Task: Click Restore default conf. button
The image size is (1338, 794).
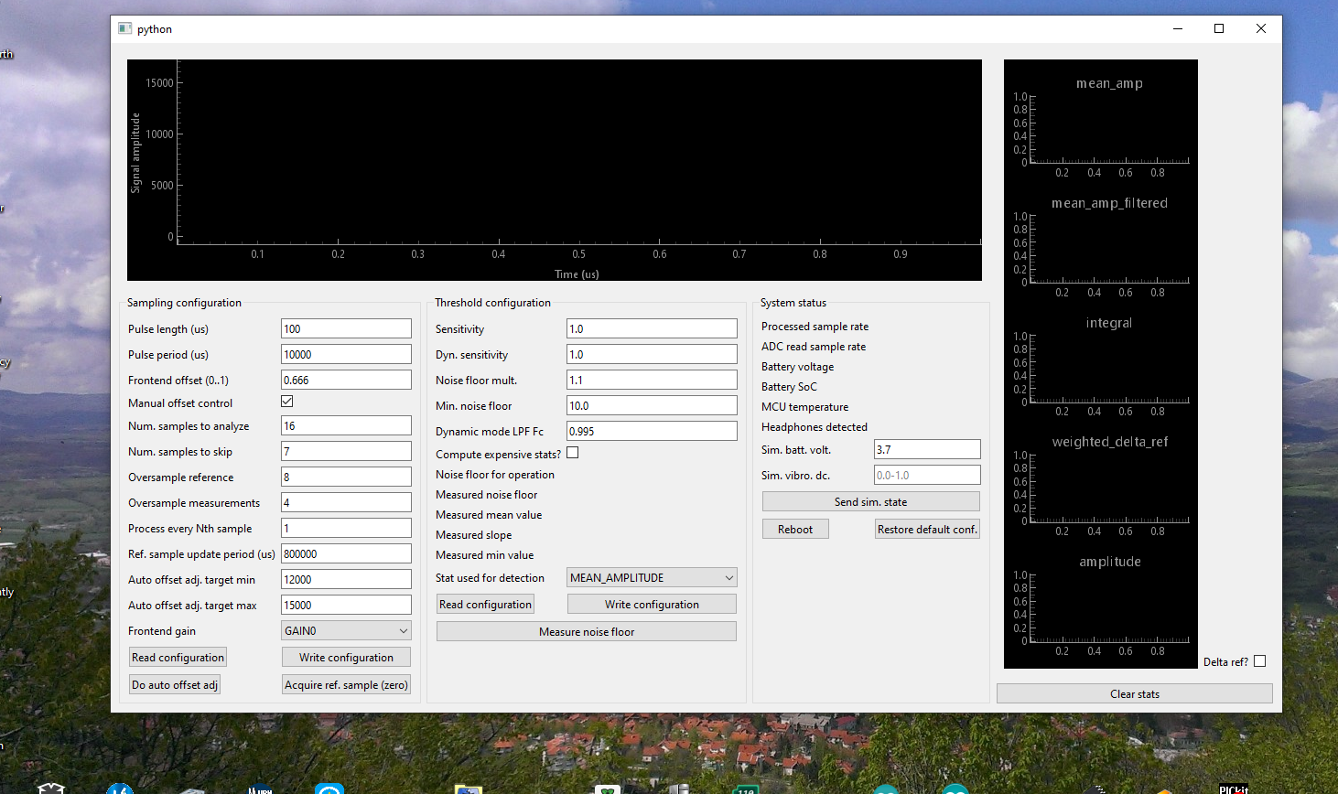Action: point(927,529)
